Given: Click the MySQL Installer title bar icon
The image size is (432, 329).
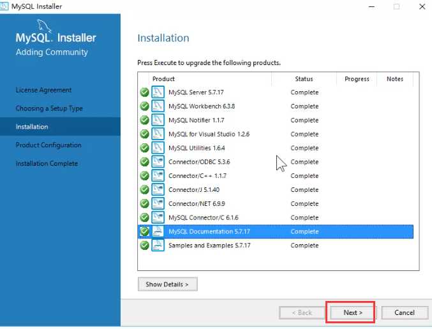Looking at the screenshot, I should (4, 6).
